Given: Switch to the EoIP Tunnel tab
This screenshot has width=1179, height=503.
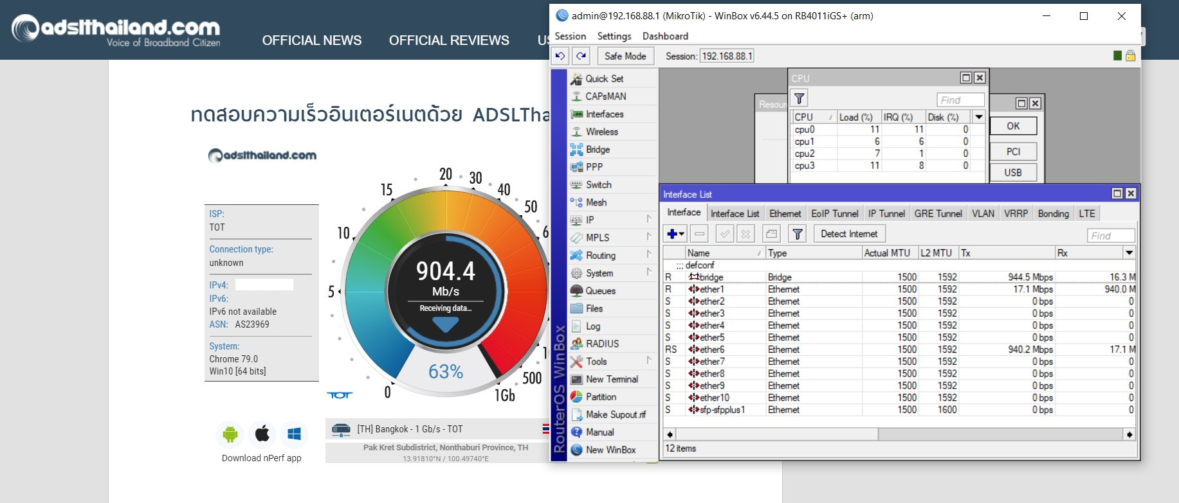Looking at the screenshot, I should (835, 213).
